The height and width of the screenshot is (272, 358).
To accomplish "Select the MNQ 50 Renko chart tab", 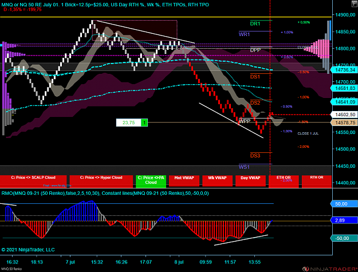I will tap(11, 269).
